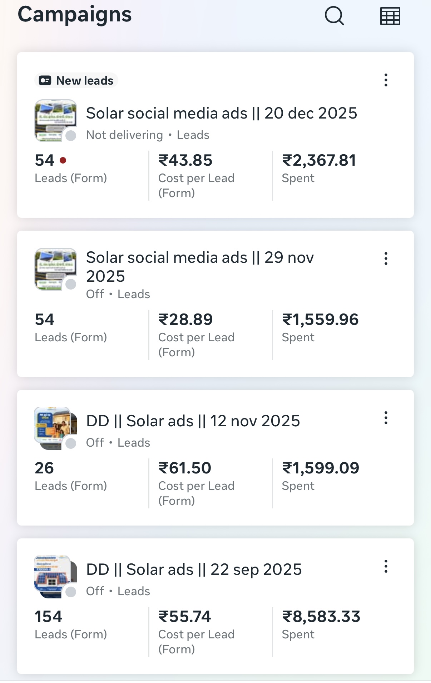Image resolution: width=431 pixels, height=683 pixels.
Task: Tap thumbnail of 20 dec 2025 campaign
Action: (x=55, y=120)
